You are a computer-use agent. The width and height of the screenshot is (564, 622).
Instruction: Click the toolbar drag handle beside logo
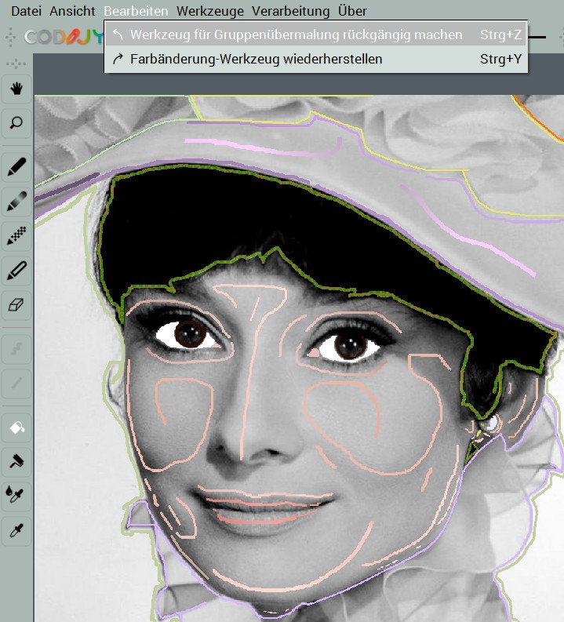(x=11, y=37)
